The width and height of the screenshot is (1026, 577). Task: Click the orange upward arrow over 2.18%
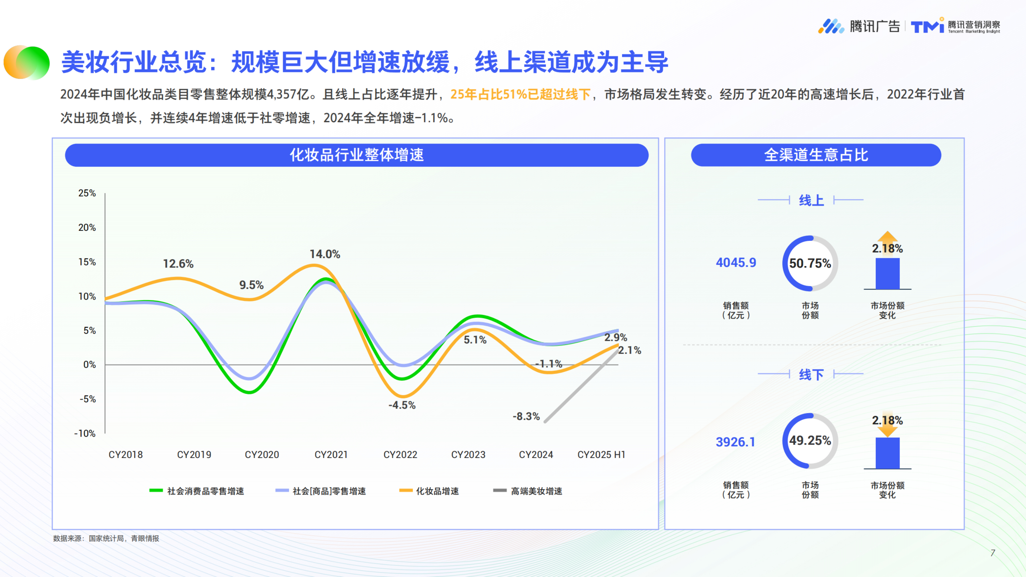pyautogui.click(x=887, y=237)
